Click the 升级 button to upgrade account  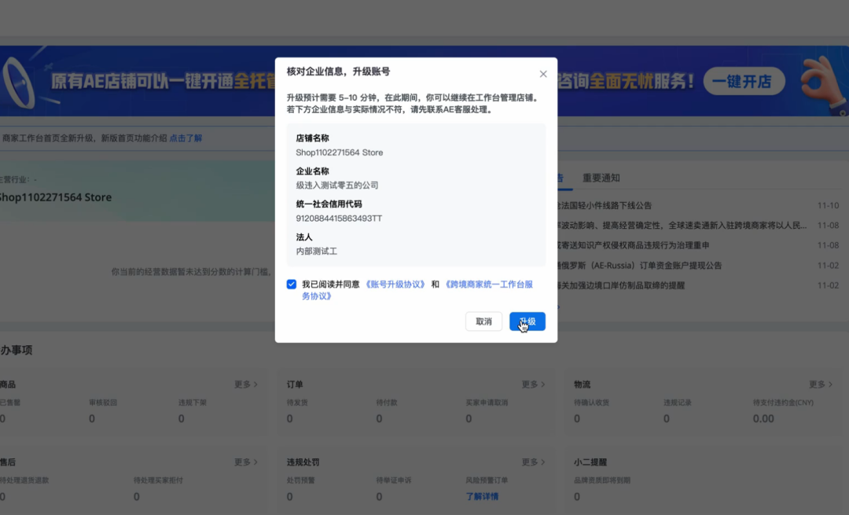click(527, 322)
